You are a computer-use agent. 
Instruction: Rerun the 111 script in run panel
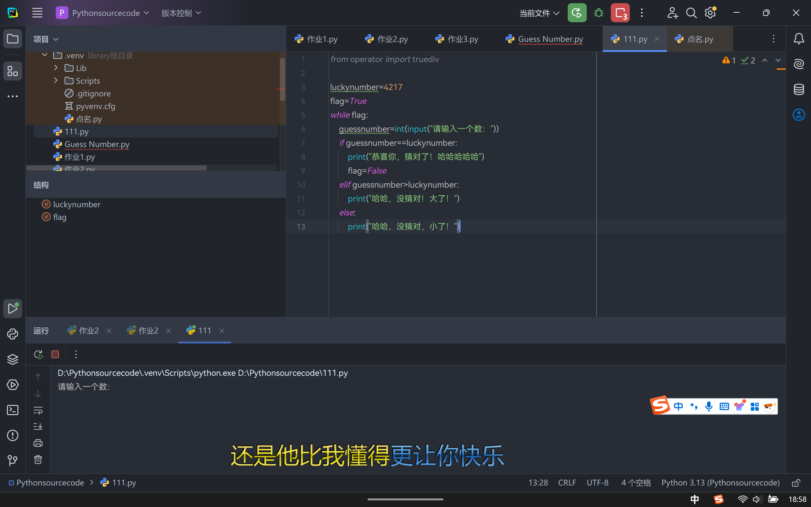click(x=39, y=355)
